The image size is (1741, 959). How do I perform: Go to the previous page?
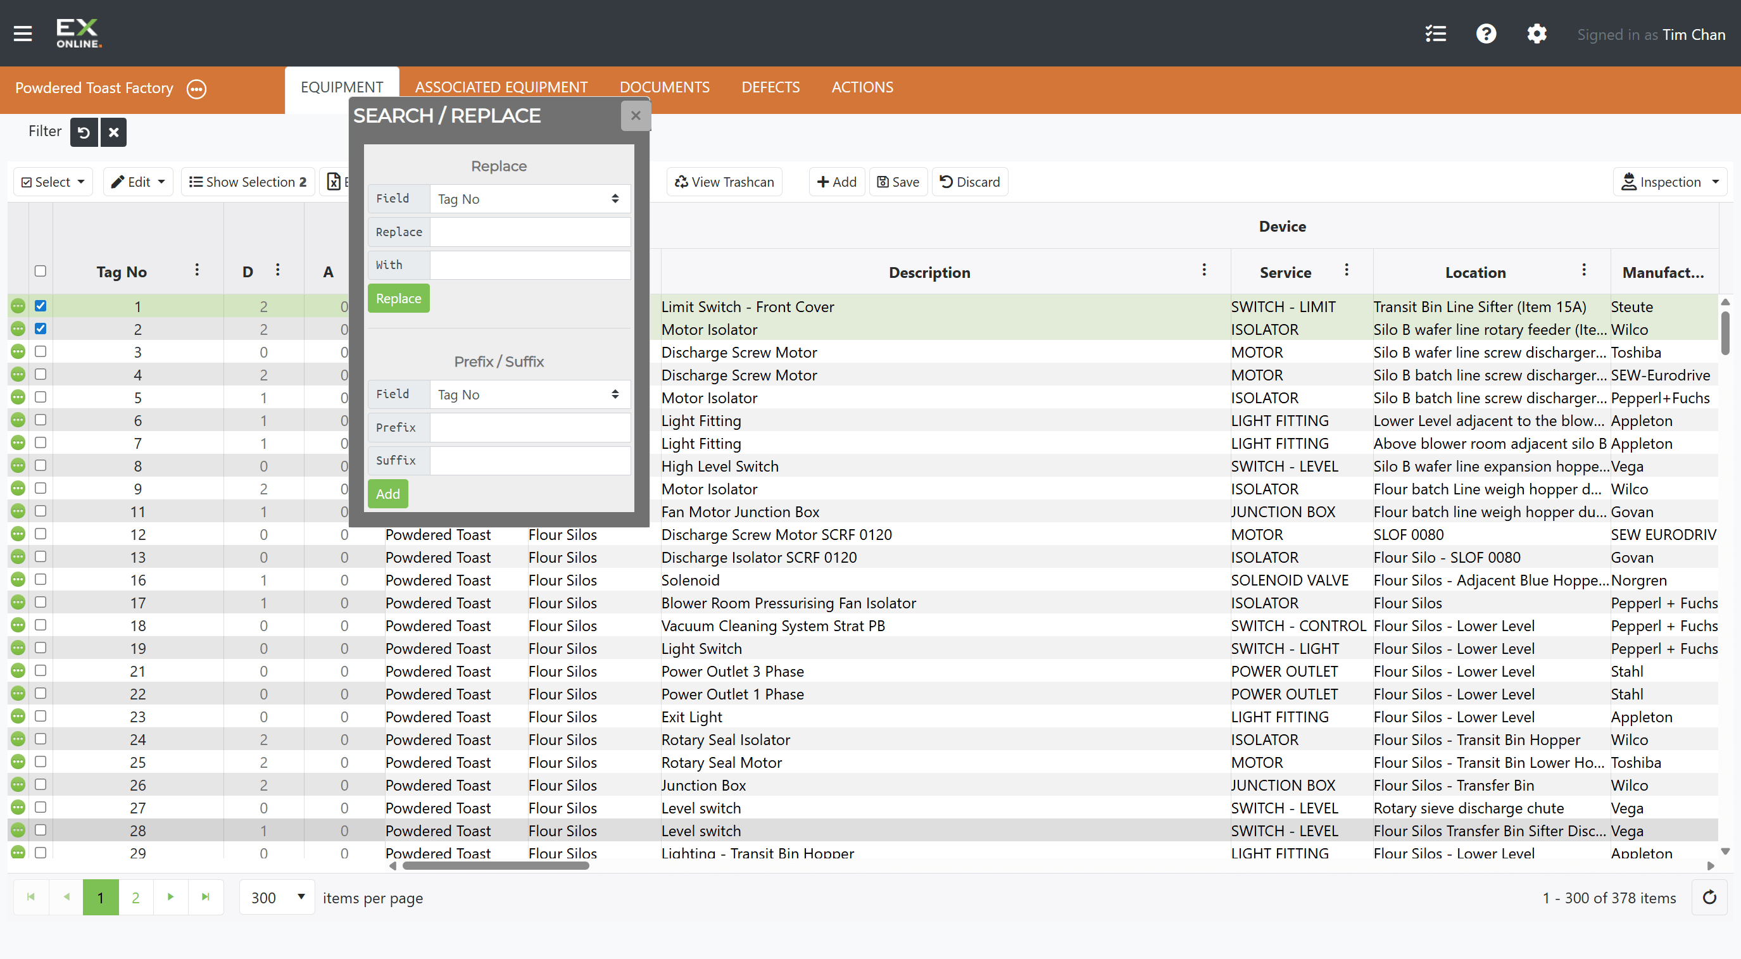(x=66, y=897)
